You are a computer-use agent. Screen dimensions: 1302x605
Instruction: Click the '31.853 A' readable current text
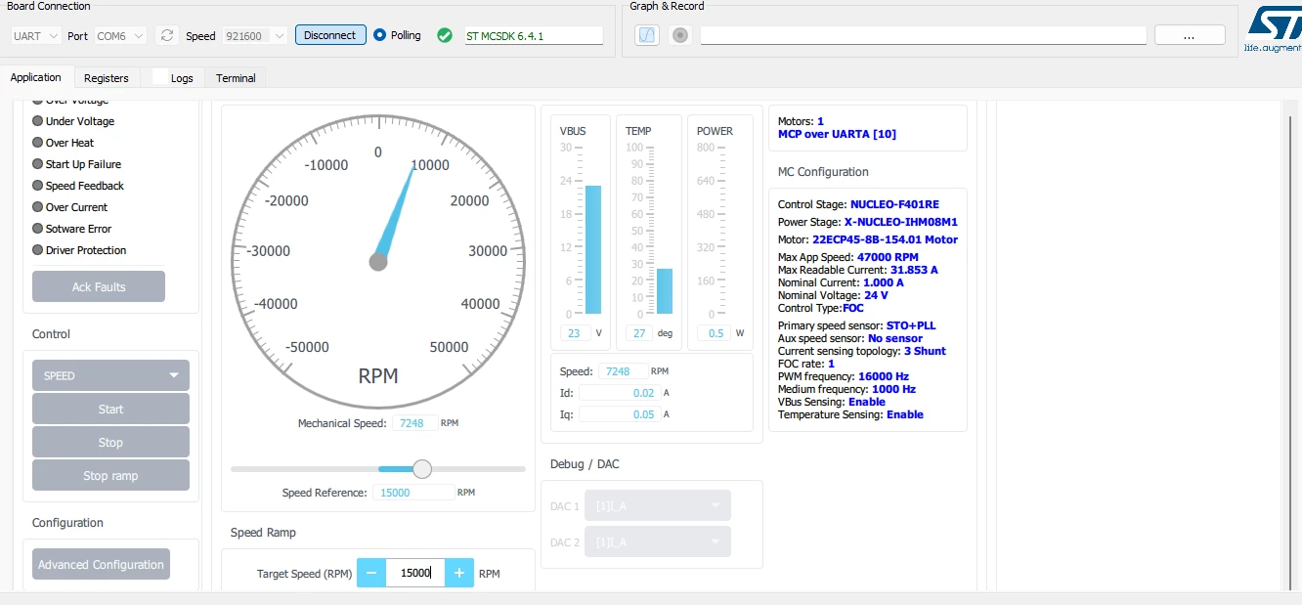pyautogui.click(x=914, y=270)
